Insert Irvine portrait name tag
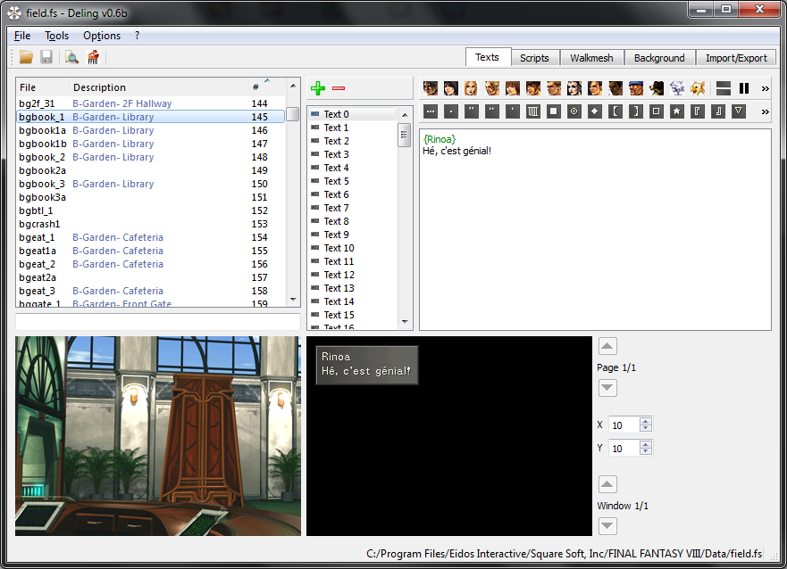 click(533, 88)
